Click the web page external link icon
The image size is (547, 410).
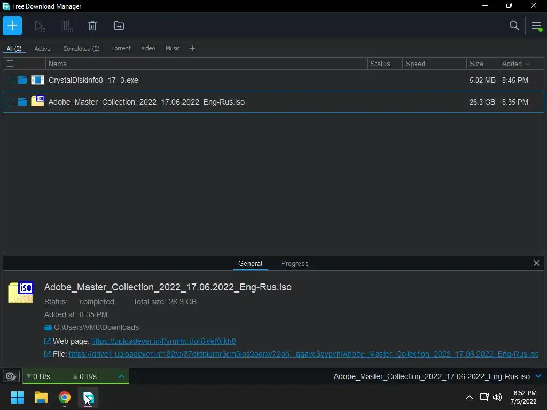[48, 341]
